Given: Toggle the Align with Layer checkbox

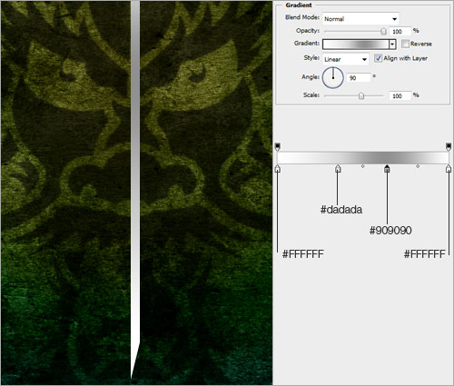Looking at the screenshot, I should (378, 58).
